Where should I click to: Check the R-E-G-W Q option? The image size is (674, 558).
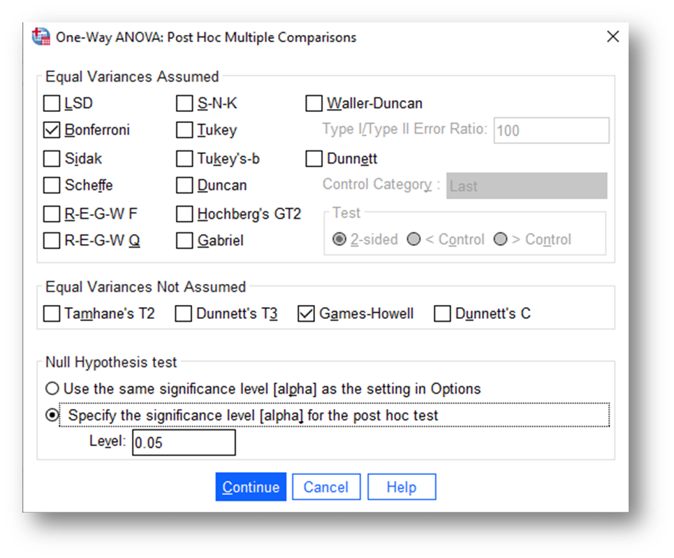[52, 241]
